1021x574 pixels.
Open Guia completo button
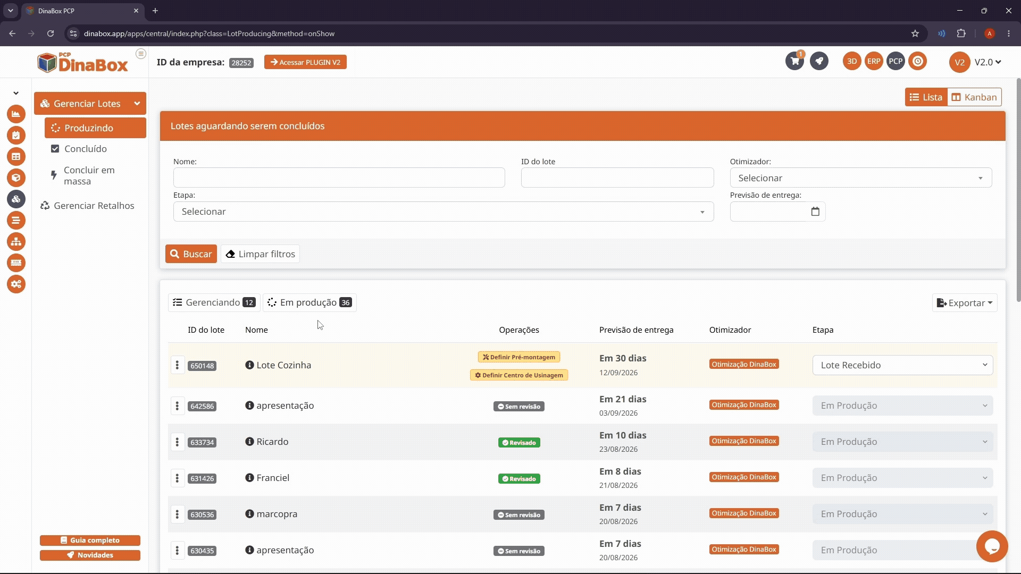pyautogui.click(x=90, y=540)
